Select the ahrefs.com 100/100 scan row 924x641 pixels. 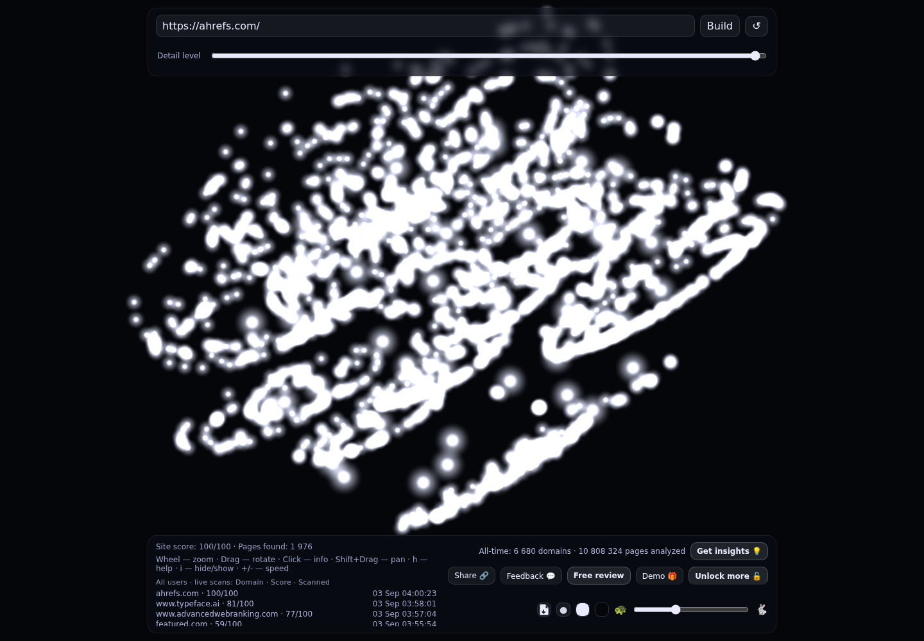296,594
